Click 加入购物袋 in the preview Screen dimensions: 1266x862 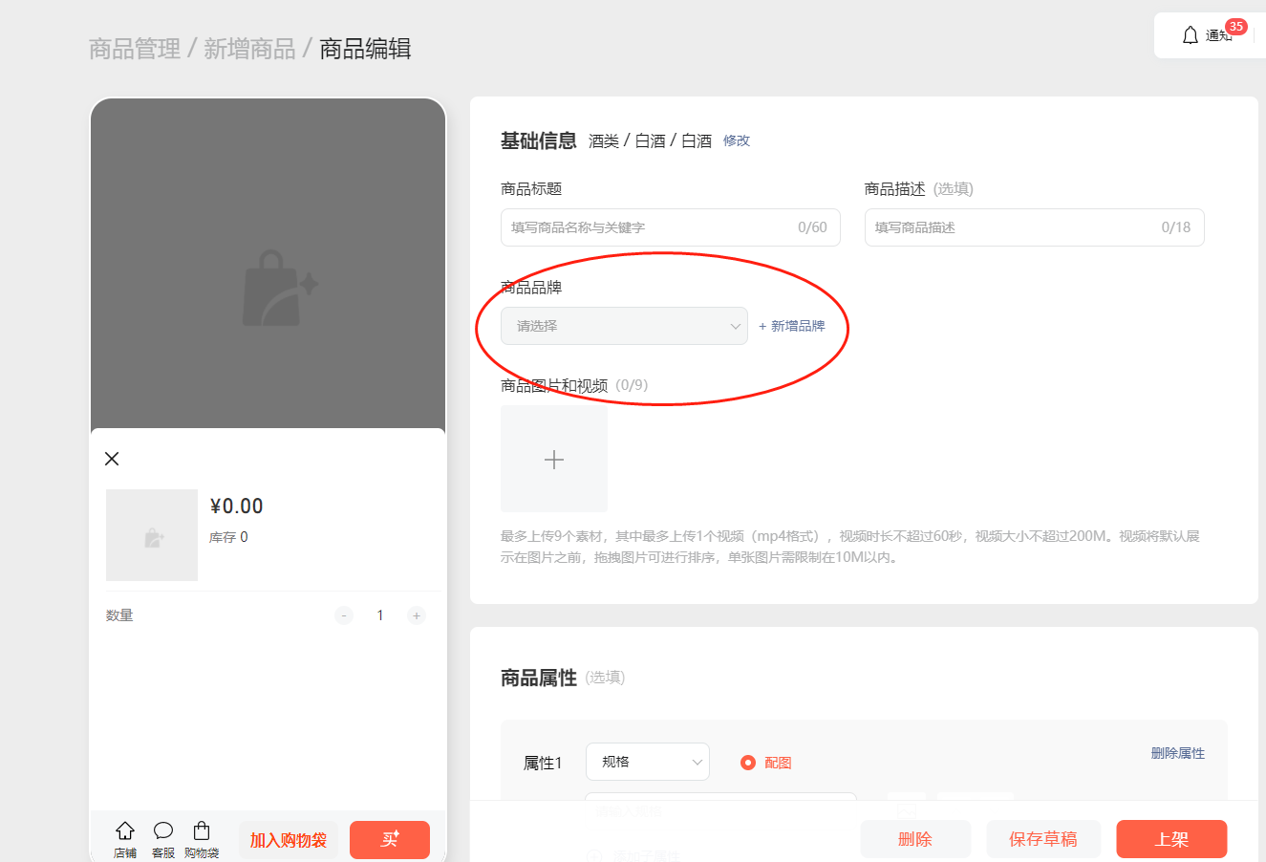pos(289,840)
